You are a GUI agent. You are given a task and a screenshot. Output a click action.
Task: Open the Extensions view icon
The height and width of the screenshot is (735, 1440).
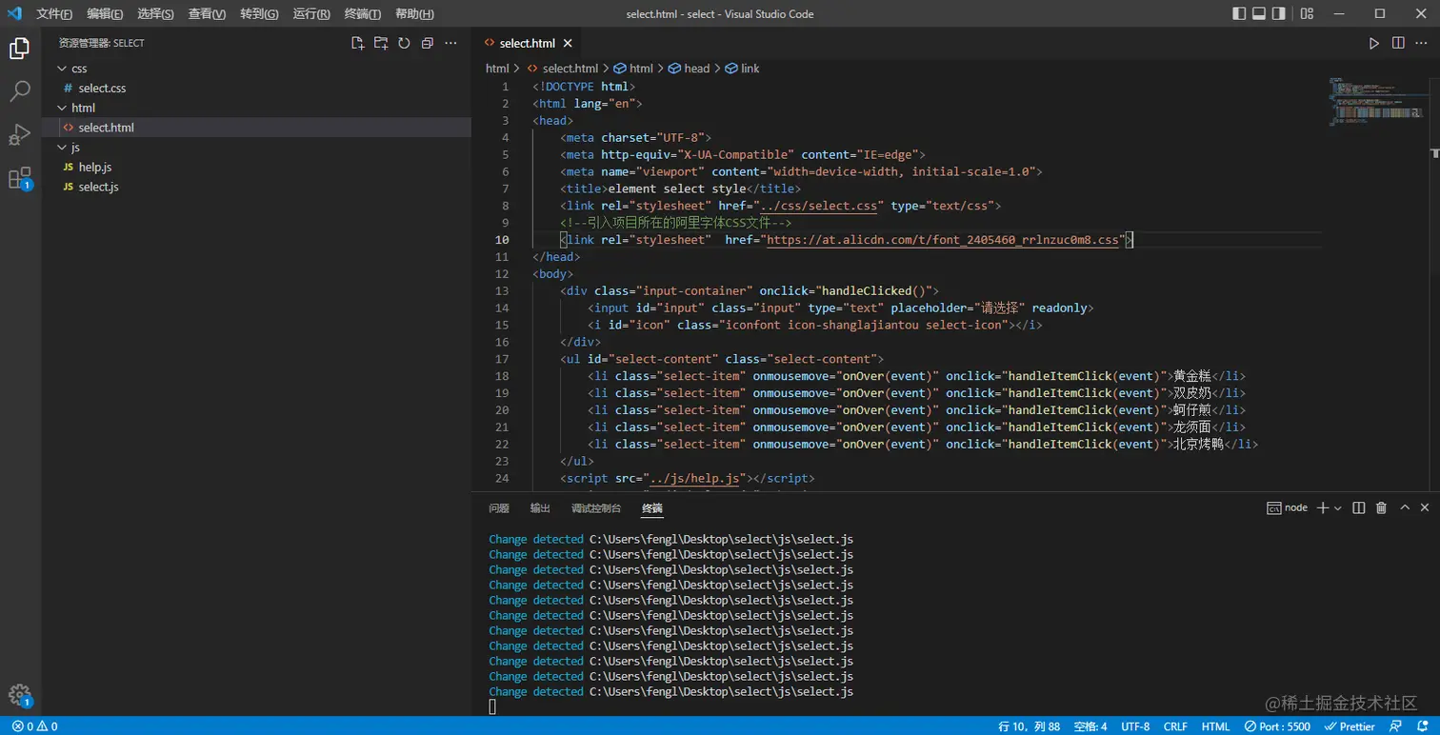pyautogui.click(x=20, y=178)
